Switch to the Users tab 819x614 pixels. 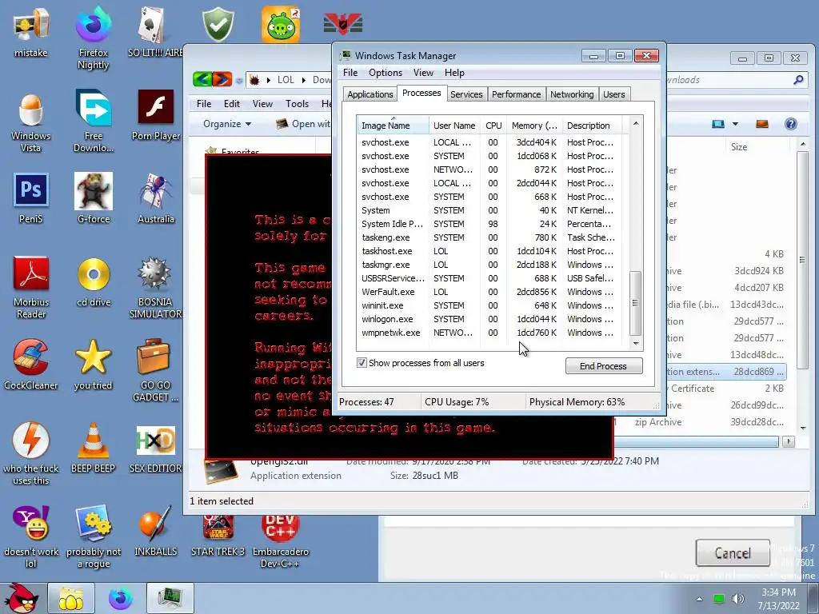[x=613, y=94]
